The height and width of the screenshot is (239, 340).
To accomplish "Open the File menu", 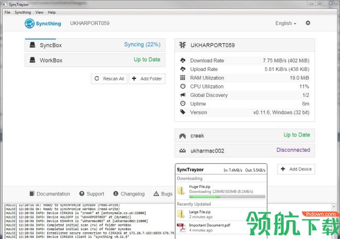I will (x=7, y=13).
